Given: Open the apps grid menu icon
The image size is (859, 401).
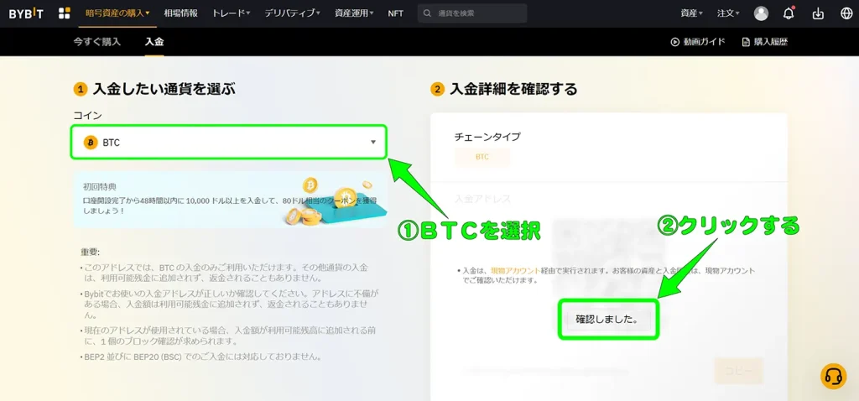Looking at the screenshot, I should (x=64, y=13).
